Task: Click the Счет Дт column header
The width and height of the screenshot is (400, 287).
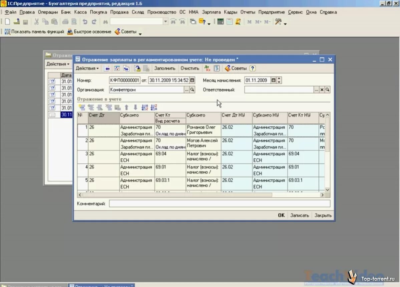Action: (x=103, y=118)
